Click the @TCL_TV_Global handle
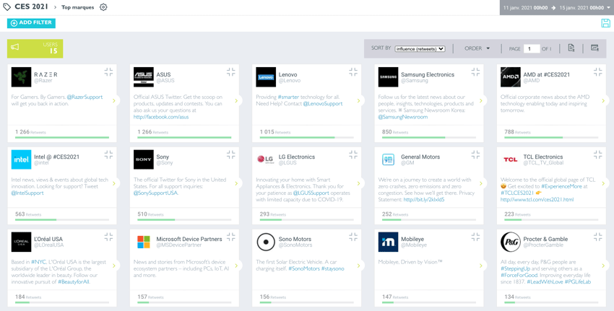 pos(542,163)
